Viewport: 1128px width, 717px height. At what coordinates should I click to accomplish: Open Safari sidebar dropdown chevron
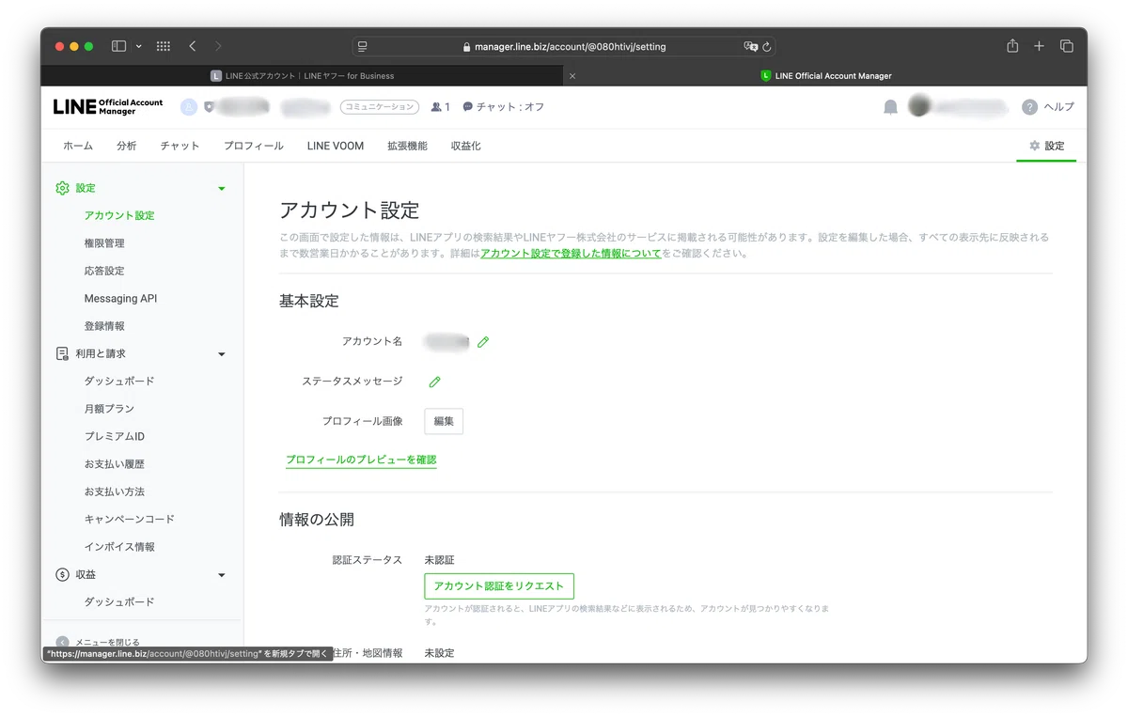139,46
